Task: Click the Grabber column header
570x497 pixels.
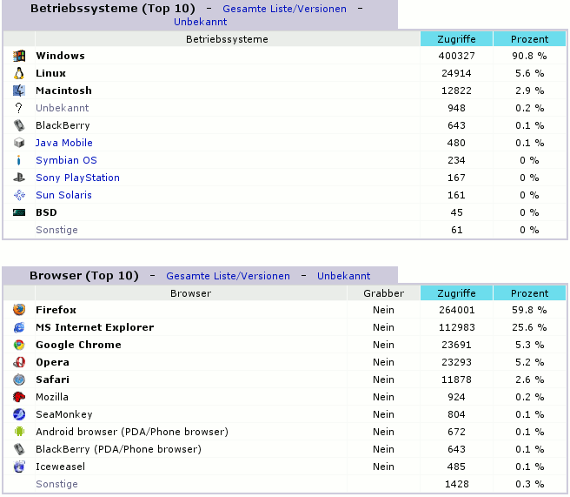Action: [x=383, y=293]
